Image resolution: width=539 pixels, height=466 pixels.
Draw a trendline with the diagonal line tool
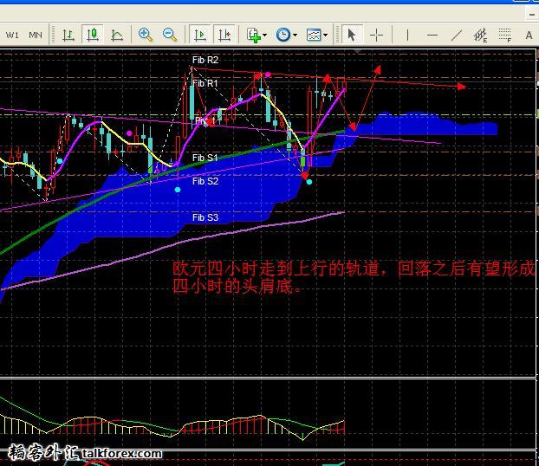457,35
